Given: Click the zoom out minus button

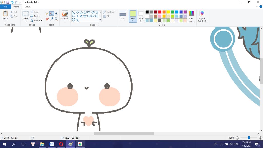Looking at the screenshot, I should point(237,138).
